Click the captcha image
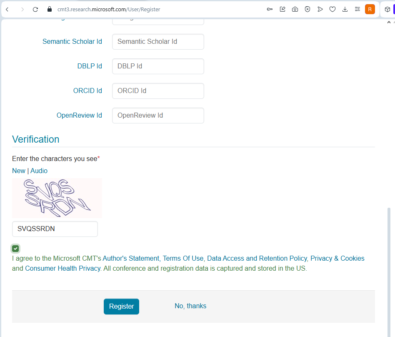395x337 pixels. (x=57, y=198)
